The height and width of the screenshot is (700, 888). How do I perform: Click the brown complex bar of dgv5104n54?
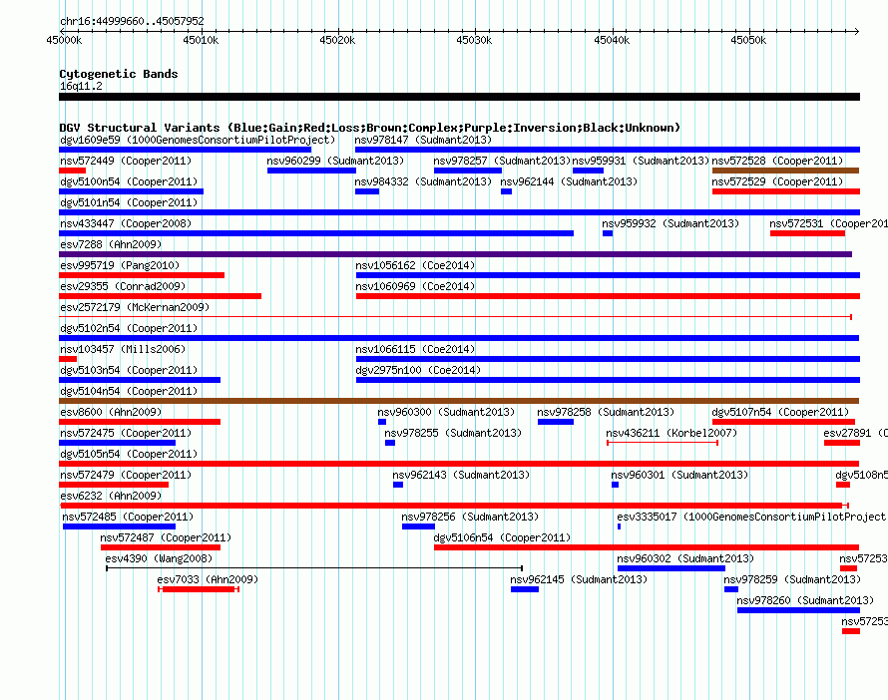click(x=459, y=401)
